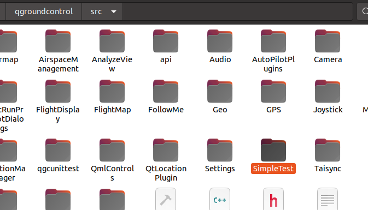Select the hammer build file icon
This screenshot has height=210, width=368.
(166, 199)
